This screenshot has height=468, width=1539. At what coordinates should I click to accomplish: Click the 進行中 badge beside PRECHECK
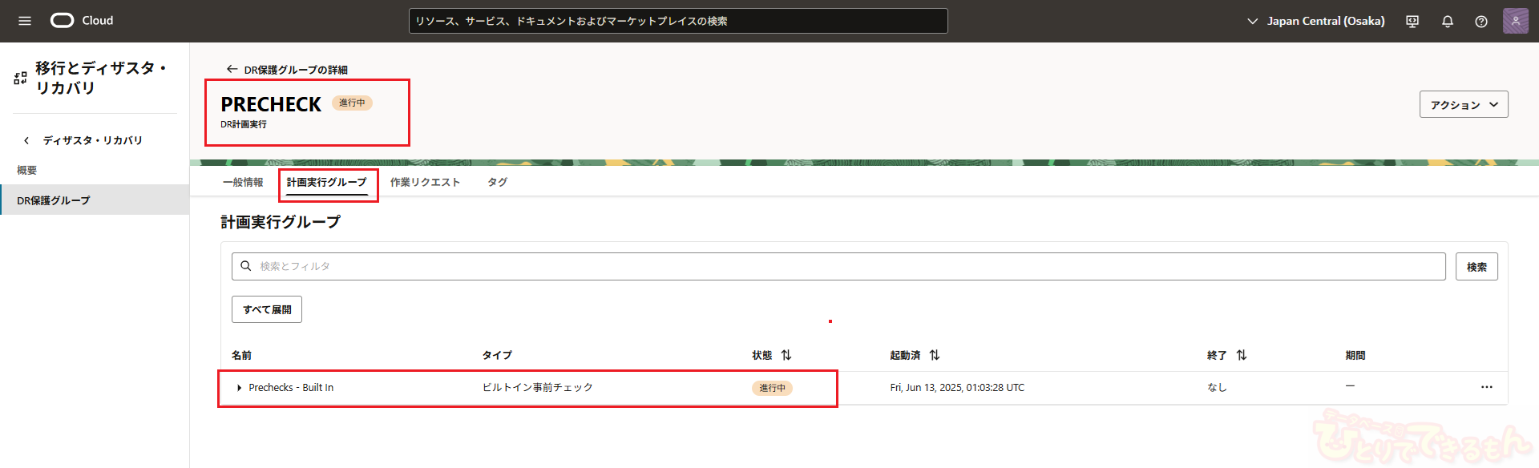click(x=352, y=103)
